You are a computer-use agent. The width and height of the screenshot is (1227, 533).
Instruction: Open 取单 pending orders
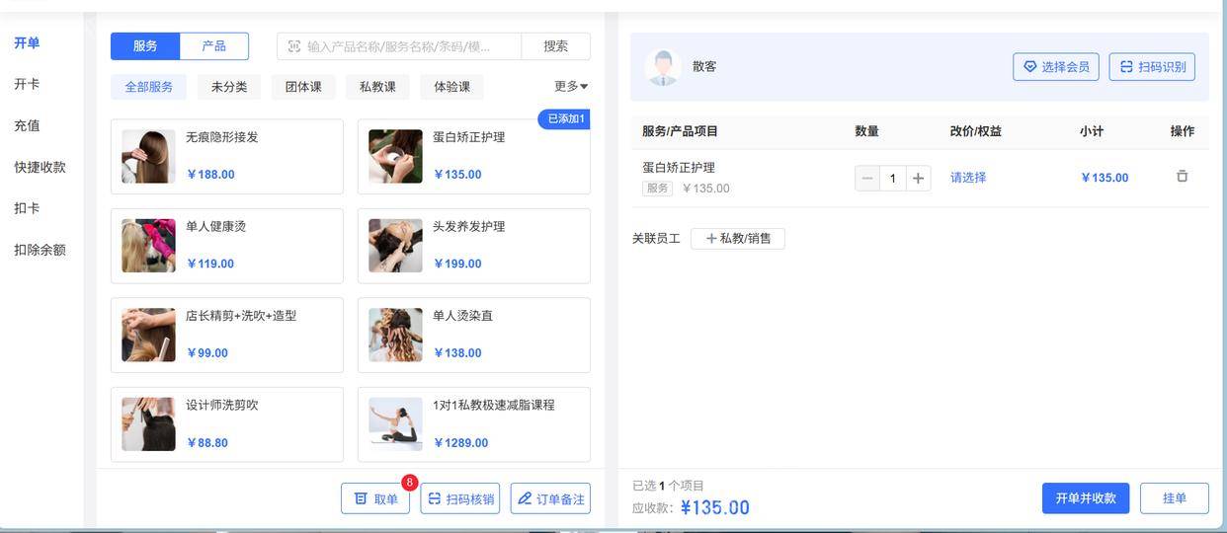tap(375, 498)
